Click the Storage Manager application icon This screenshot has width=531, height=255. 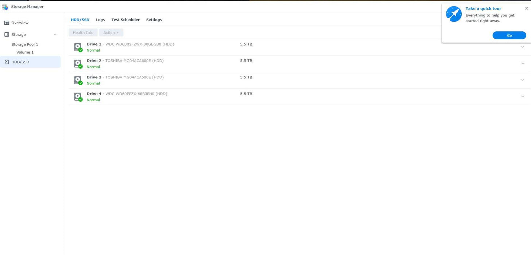click(x=5, y=6)
